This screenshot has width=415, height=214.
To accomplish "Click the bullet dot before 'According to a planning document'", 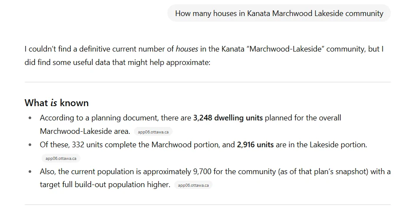I will tap(30, 118).
